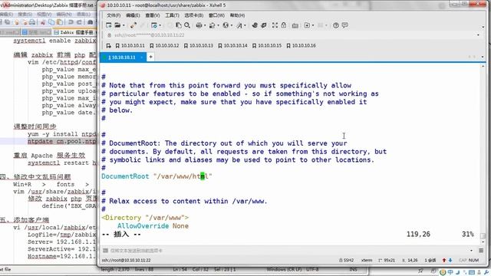
Task: Click the Help question mark icon
Action: coord(336,25)
